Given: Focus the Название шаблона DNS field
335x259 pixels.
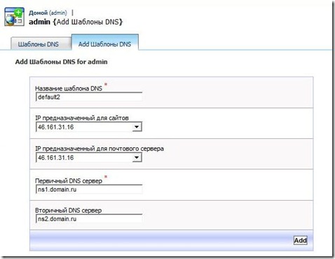Looking at the screenshot, I should coord(89,97).
